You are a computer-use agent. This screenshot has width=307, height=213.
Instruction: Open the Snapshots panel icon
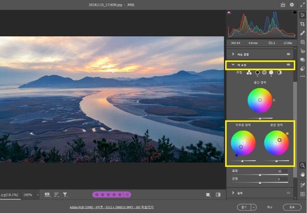point(302,60)
